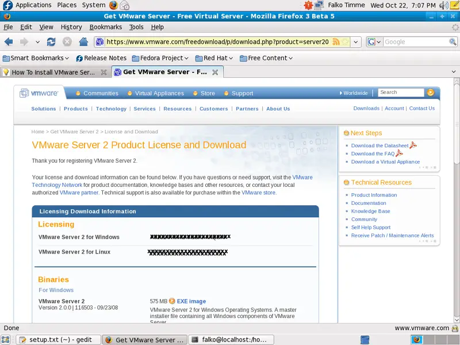This screenshot has height=345, width=460.
Task: Switch to the How To Install VMware tab
Action: (55, 72)
